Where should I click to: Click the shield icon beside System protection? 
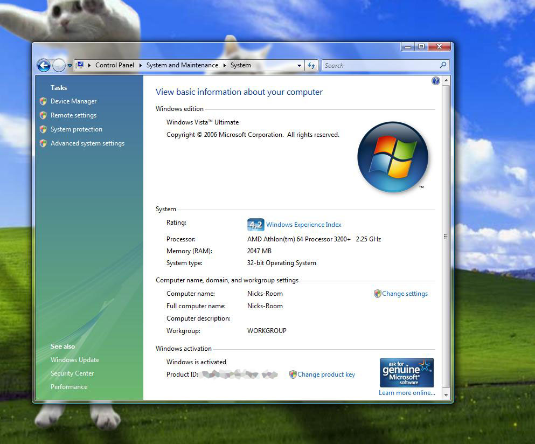coord(43,129)
